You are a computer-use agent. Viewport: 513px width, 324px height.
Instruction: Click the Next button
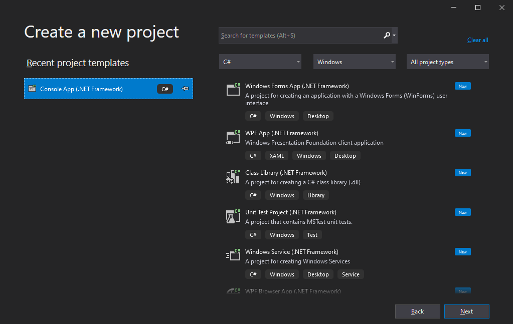[466, 311]
